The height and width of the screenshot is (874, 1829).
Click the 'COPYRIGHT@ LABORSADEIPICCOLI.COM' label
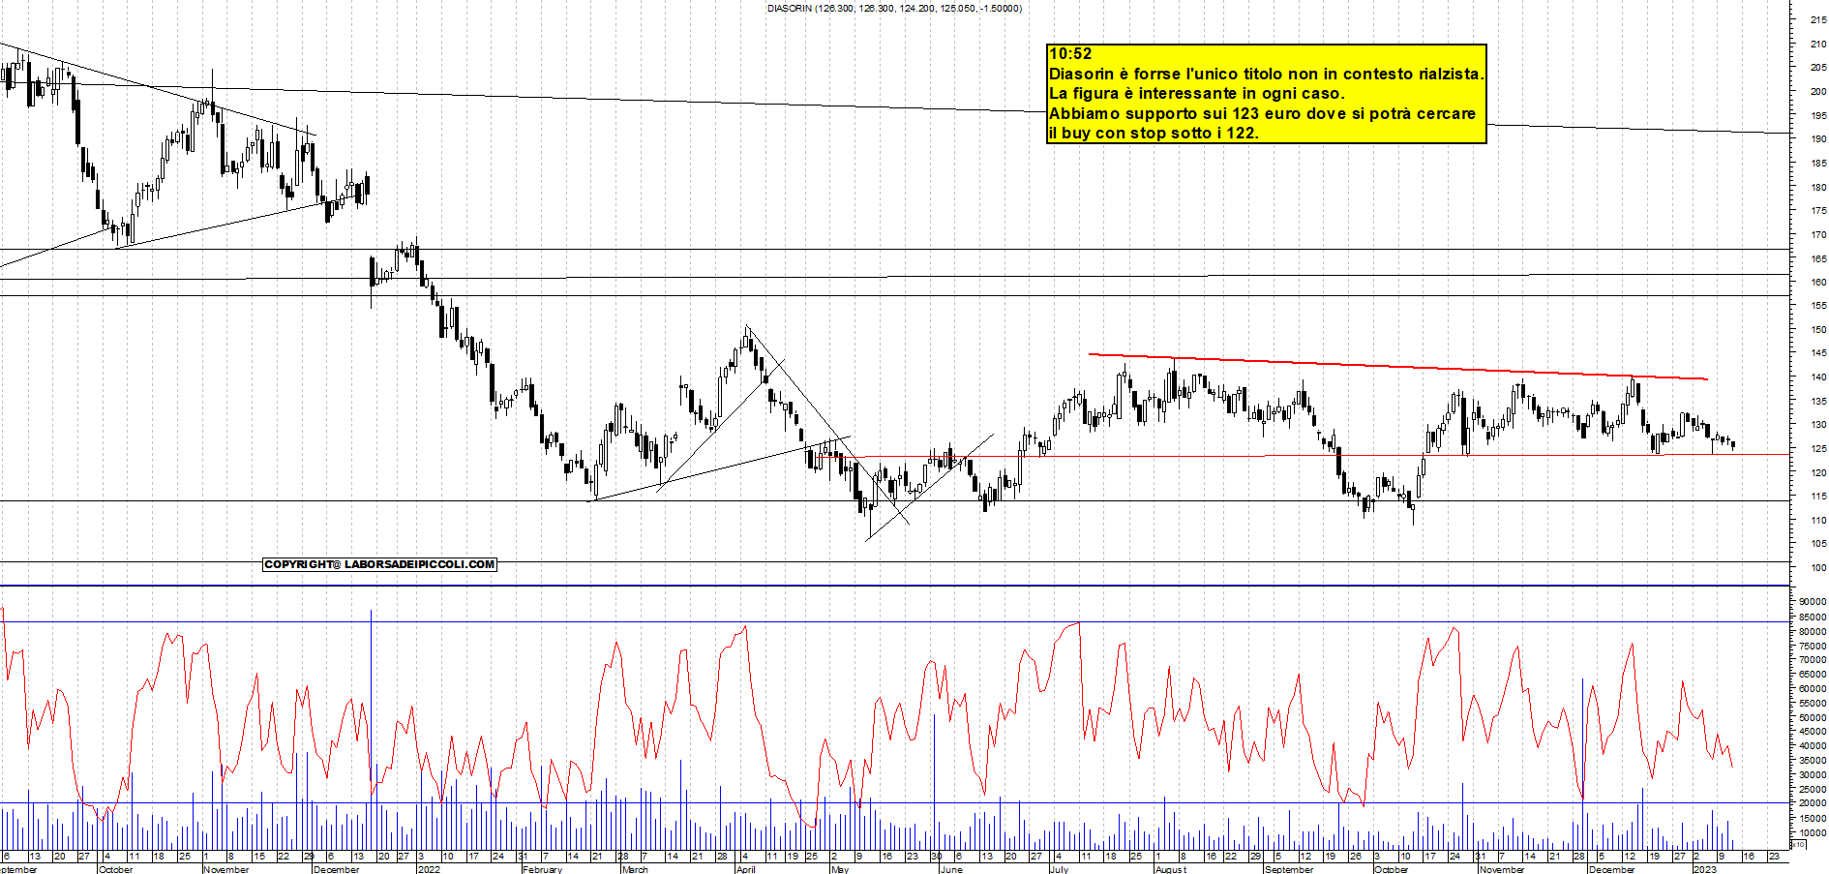click(x=379, y=564)
